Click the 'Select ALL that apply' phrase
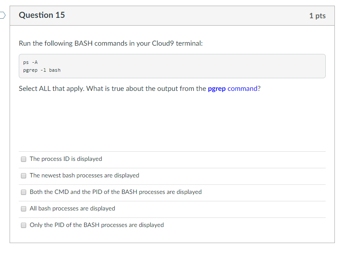Screen dimensions: 351x257 point(51,89)
